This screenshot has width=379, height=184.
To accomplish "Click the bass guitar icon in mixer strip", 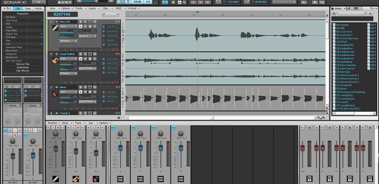I will 97,179.
